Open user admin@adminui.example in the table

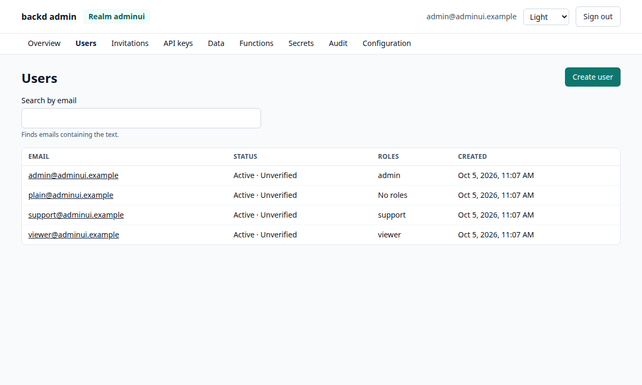click(73, 175)
